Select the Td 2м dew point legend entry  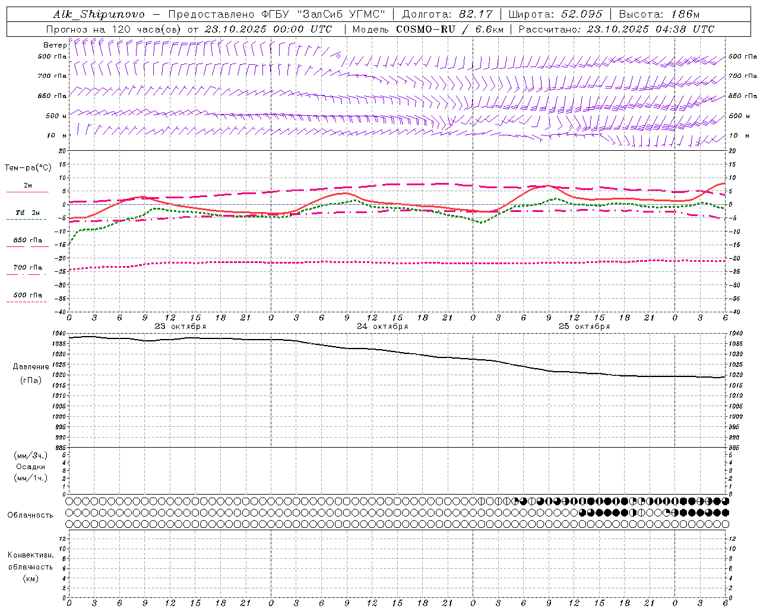pyautogui.click(x=27, y=213)
